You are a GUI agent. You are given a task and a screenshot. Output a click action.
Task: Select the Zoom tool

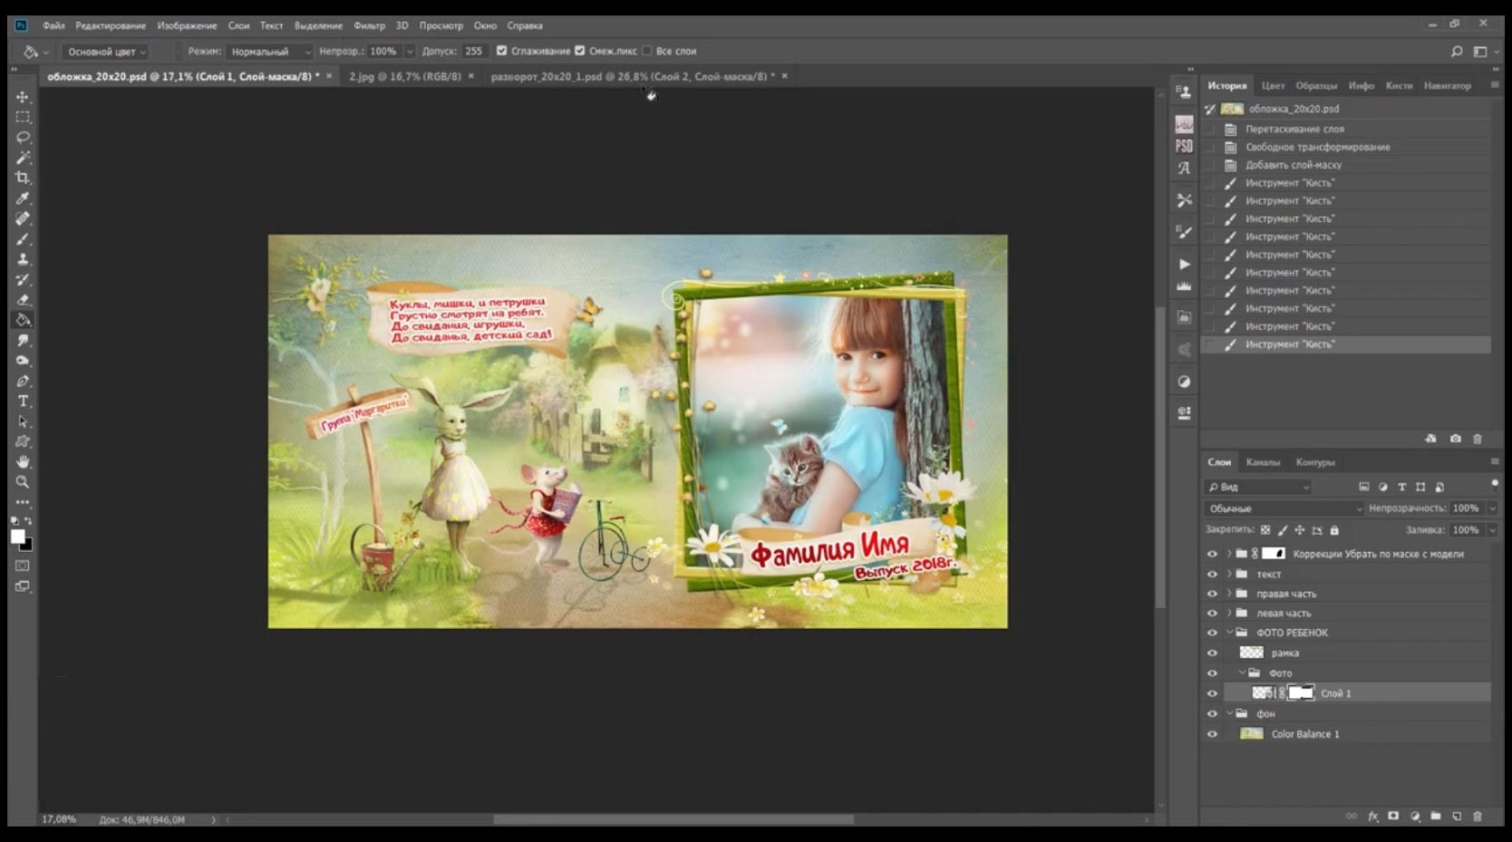click(23, 482)
